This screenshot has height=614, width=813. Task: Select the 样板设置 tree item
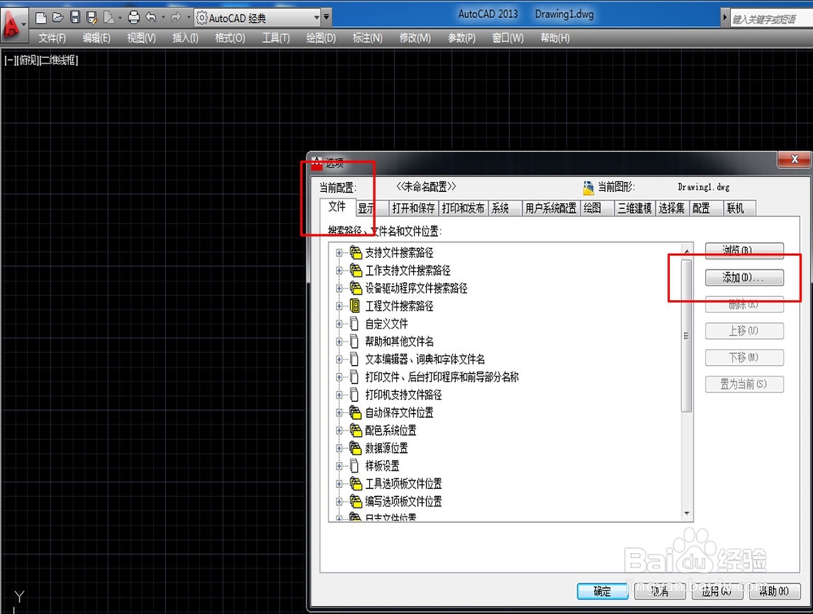pyautogui.click(x=382, y=466)
